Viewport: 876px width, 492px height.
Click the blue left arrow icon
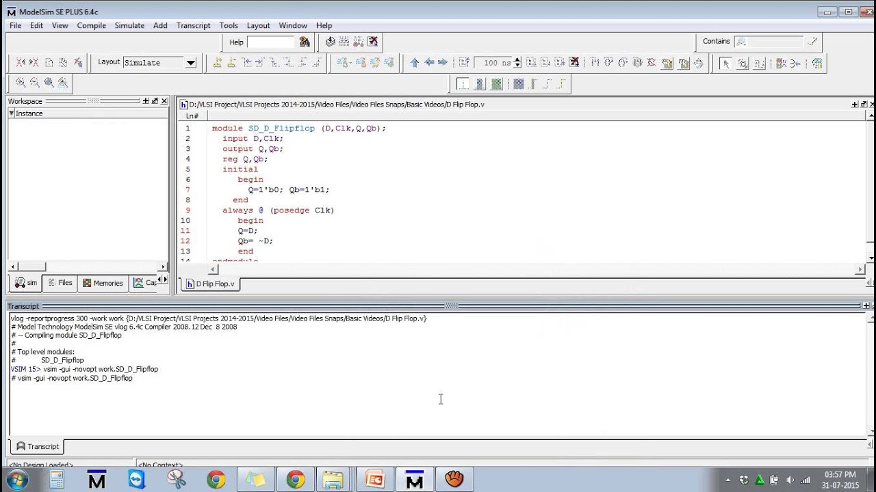(429, 62)
